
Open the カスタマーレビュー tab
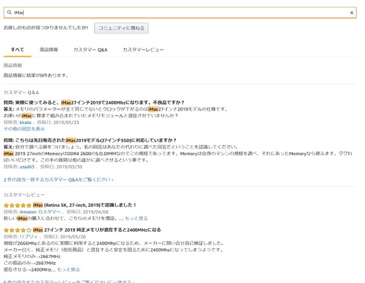coord(143,50)
